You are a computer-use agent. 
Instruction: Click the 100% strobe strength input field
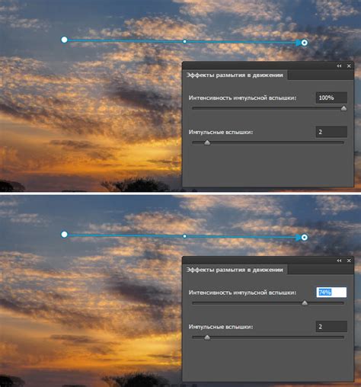331,98
